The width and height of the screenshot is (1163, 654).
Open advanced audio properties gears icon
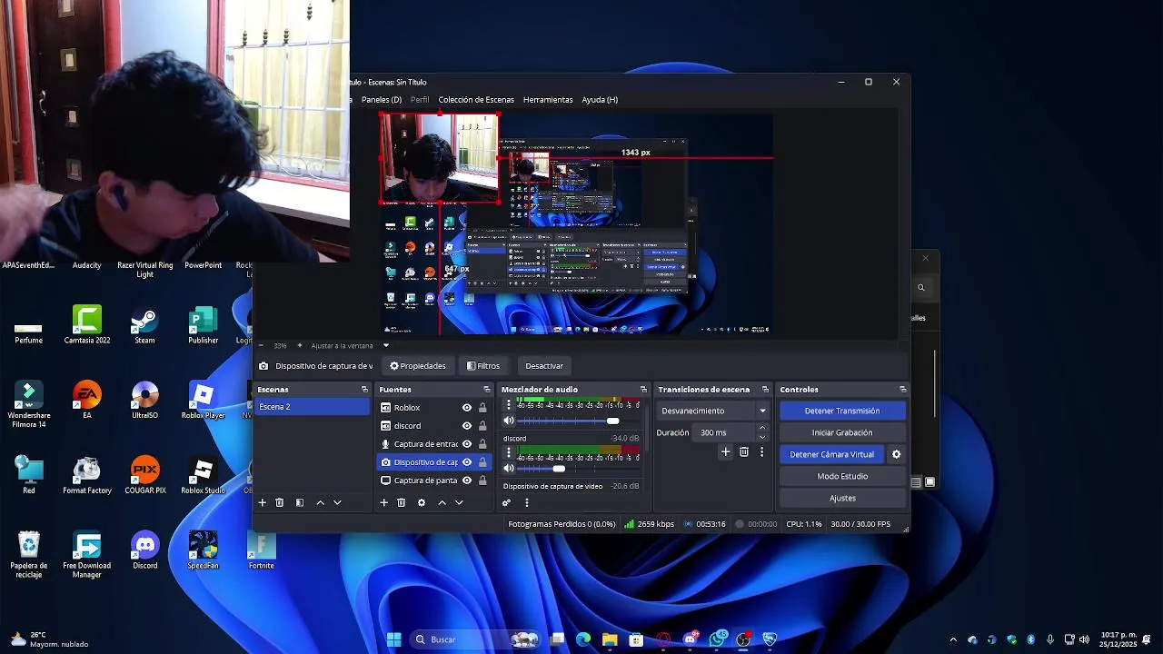(x=506, y=502)
